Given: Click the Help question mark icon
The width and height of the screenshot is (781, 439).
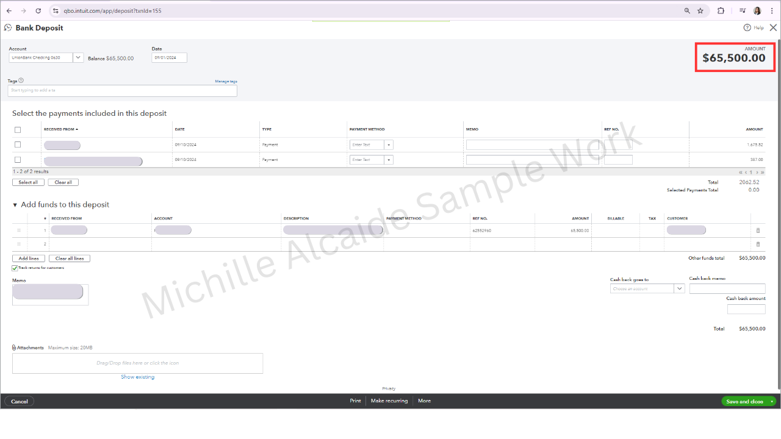Looking at the screenshot, I should 747,27.
